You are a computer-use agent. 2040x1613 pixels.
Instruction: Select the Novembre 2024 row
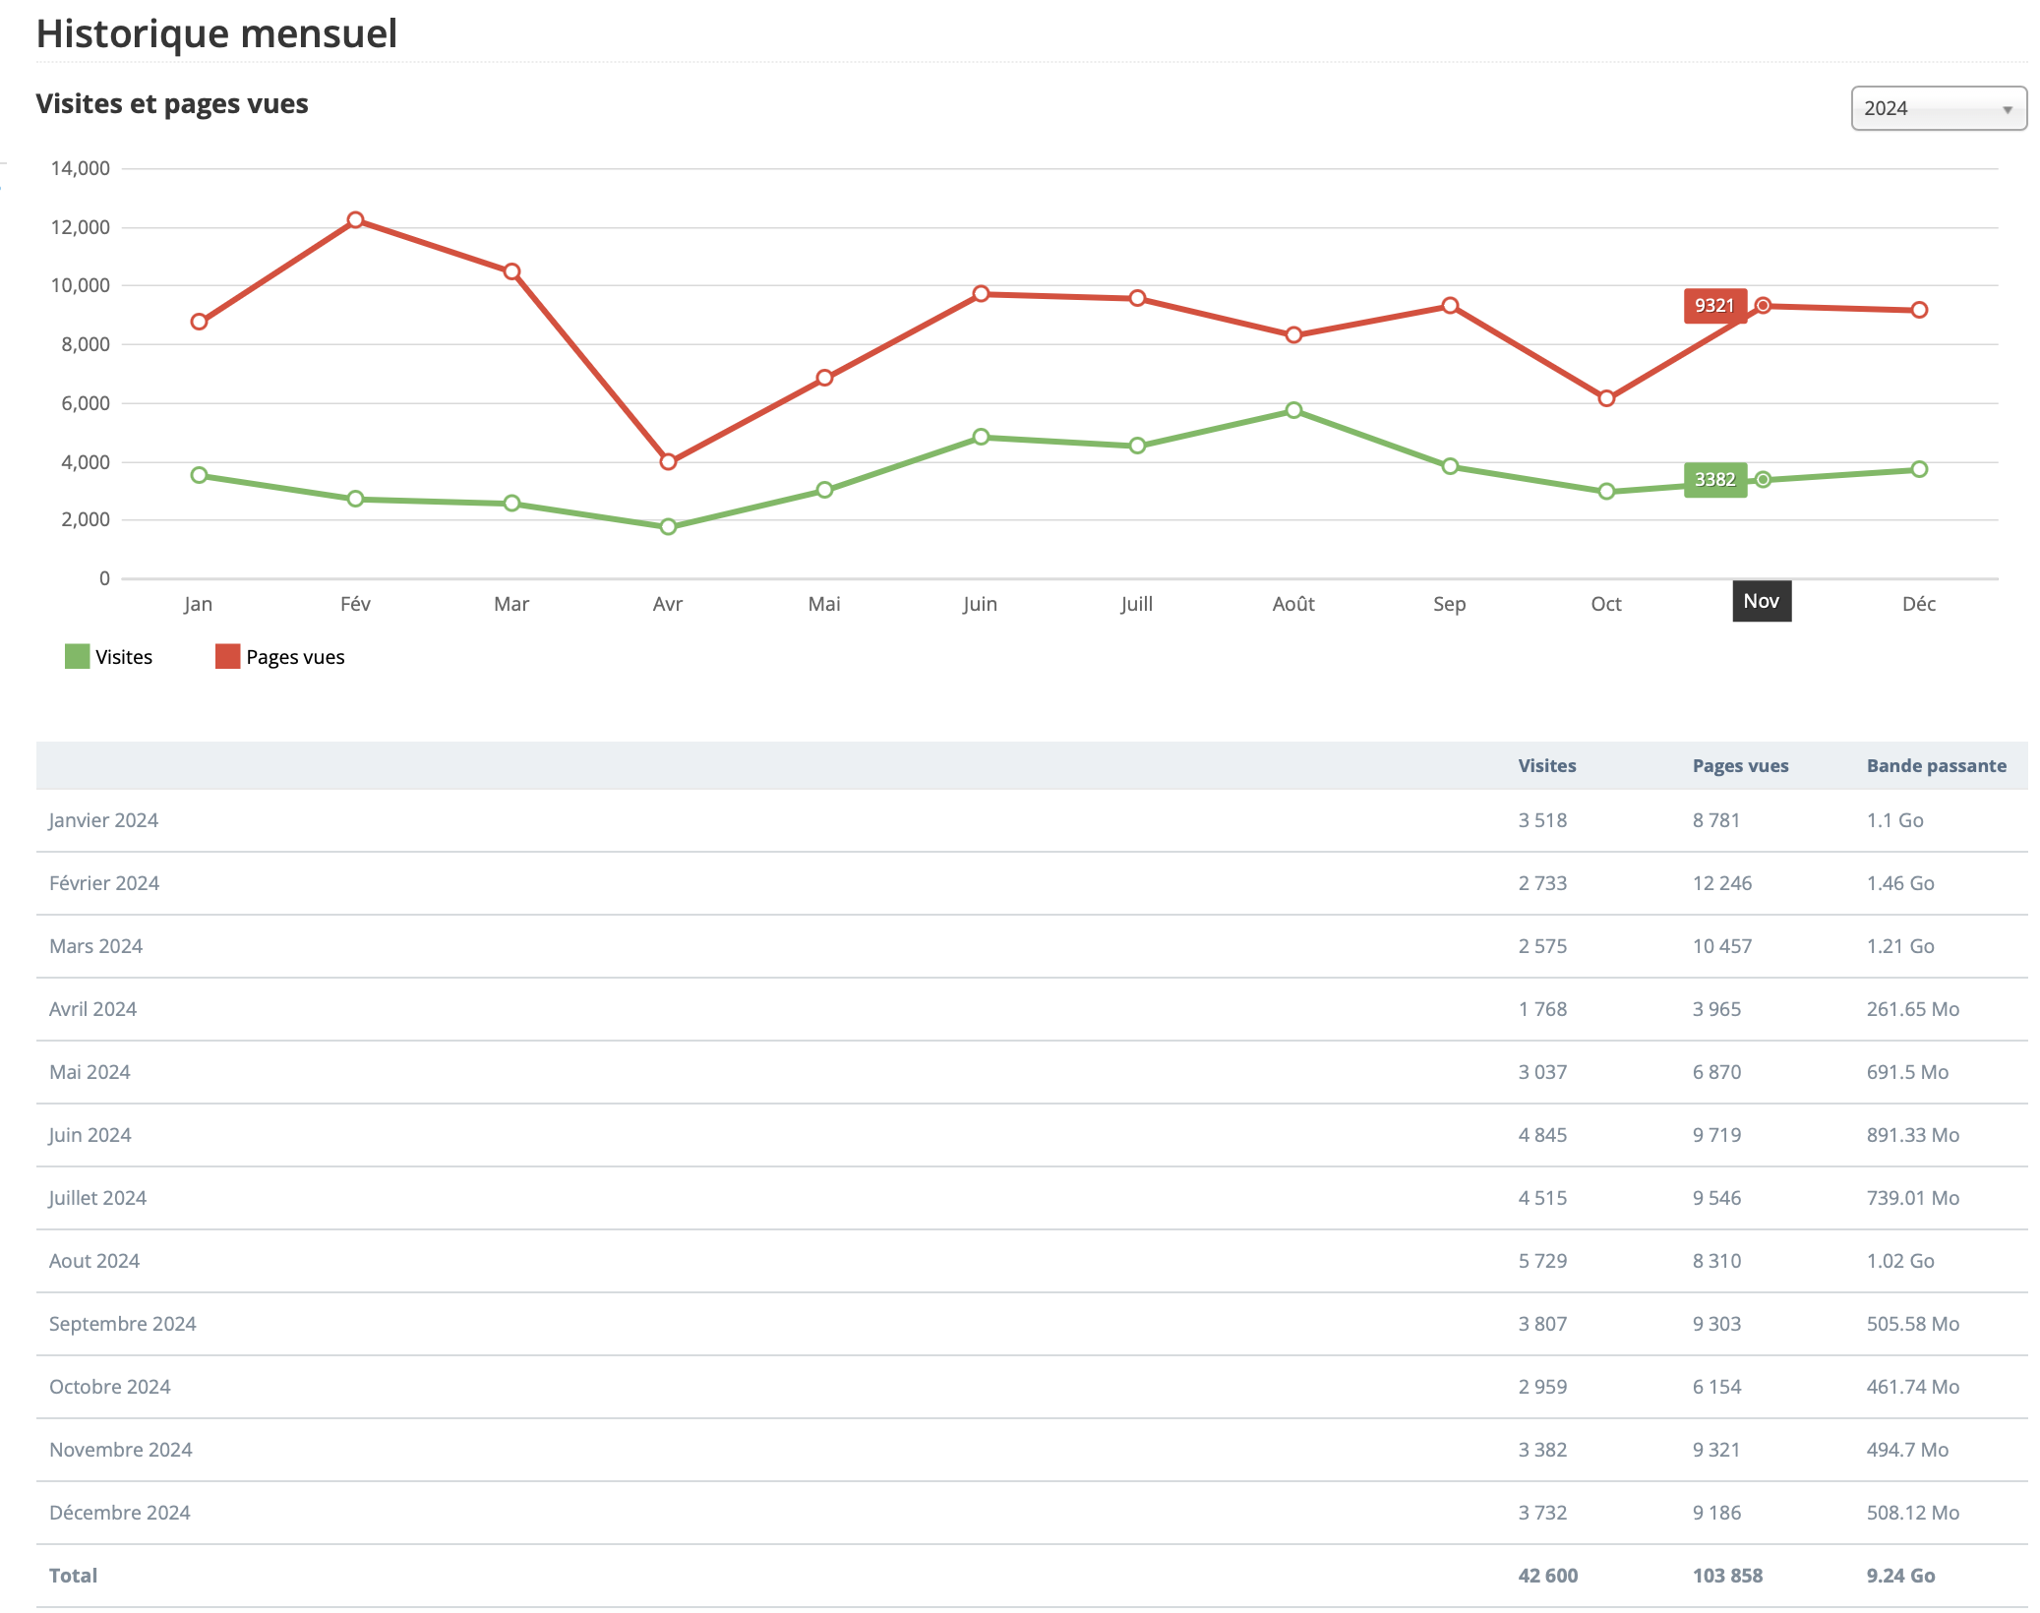pyautogui.click(x=1032, y=1450)
